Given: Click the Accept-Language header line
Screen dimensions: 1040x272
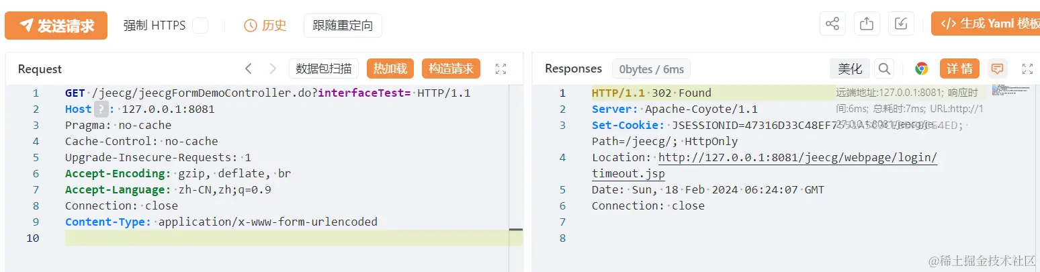Looking at the screenshot, I should click(168, 189).
